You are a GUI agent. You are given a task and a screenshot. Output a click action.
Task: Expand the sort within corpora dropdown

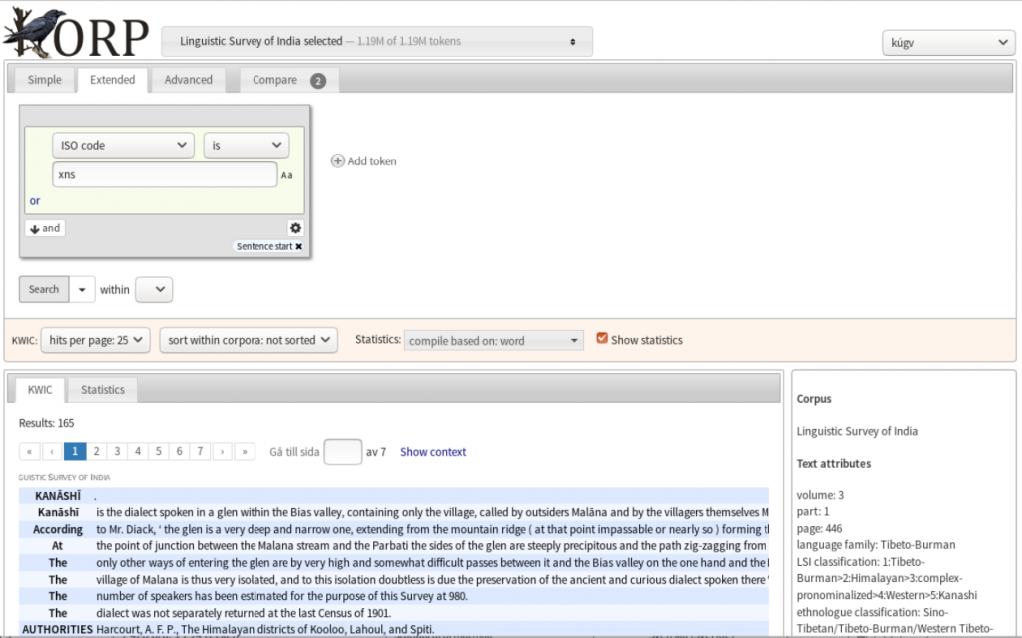(x=249, y=340)
